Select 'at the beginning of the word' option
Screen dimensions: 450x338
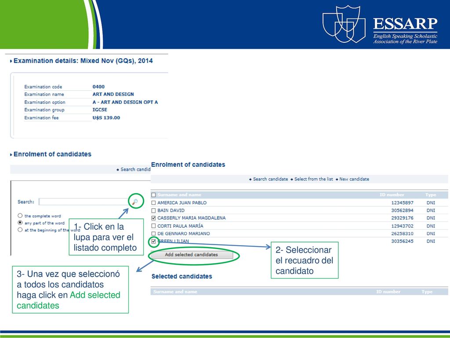coord(20,230)
